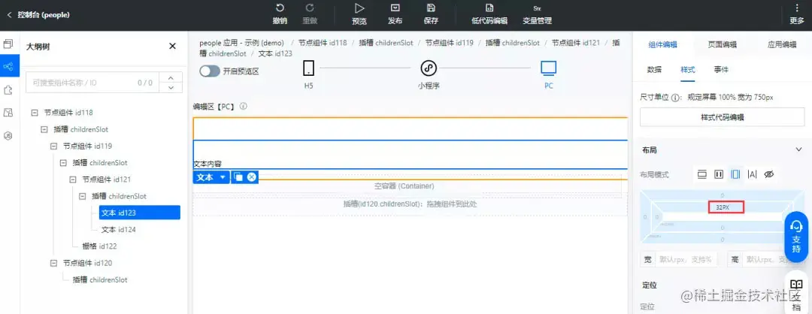The height and width of the screenshot is (314, 812).
Task: Click the 宽 width input field
Action: point(686,259)
